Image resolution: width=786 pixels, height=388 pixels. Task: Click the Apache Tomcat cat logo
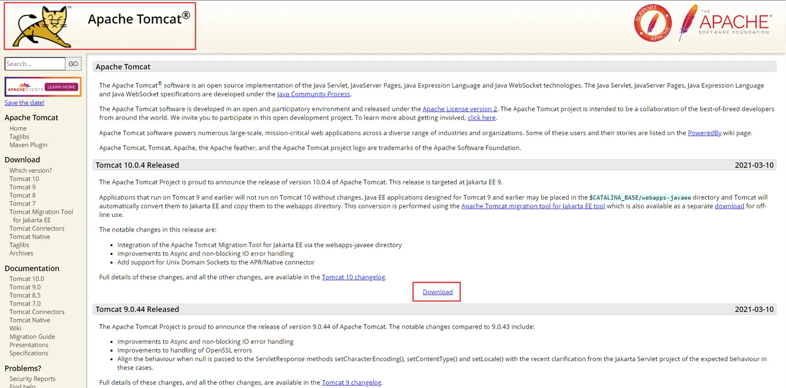(41, 26)
